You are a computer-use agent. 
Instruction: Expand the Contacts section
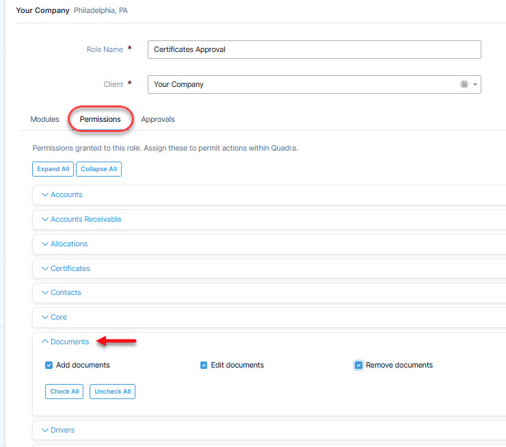click(x=65, y=293)
